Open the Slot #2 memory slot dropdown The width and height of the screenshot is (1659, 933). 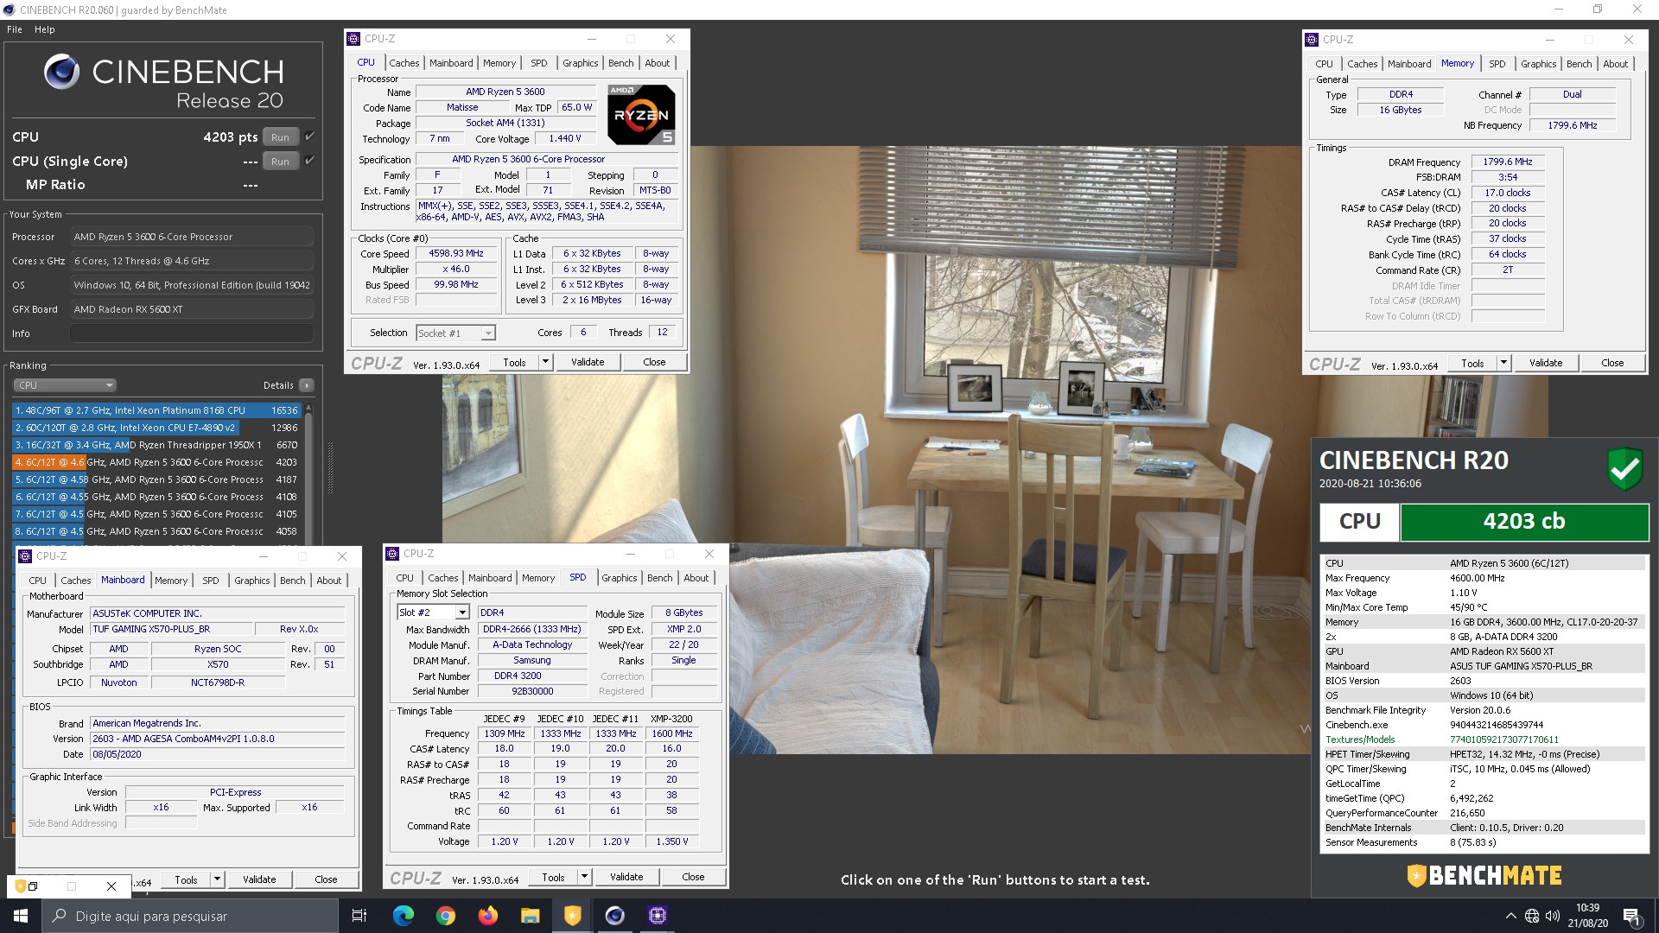[x=433, y=612]
